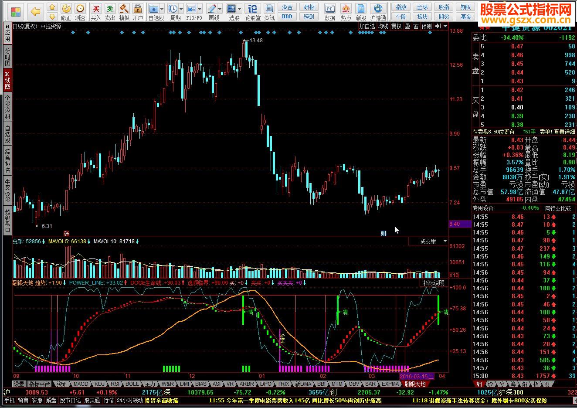Select the BOLL indicator tab
The width and height of the screenshot is (577, 408).
click(x=132, y=384)
